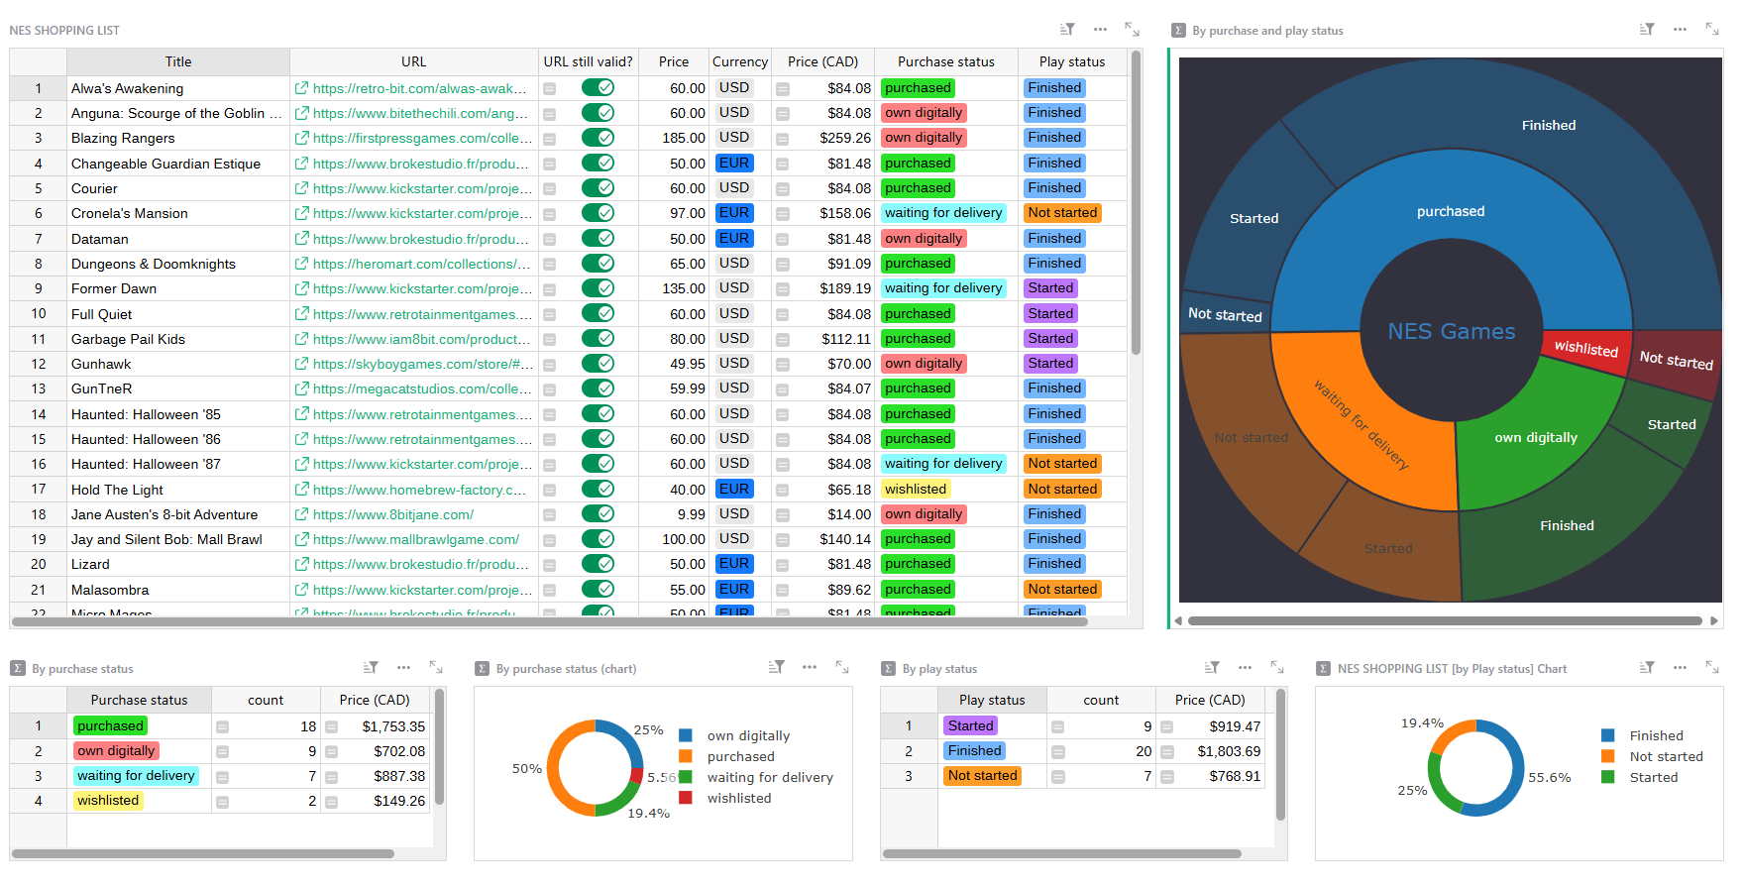The height and width of the screenshot is (887, 1744).
Task: Open Purchase status choice for Hold The Light
Action: tap(916, 490)
